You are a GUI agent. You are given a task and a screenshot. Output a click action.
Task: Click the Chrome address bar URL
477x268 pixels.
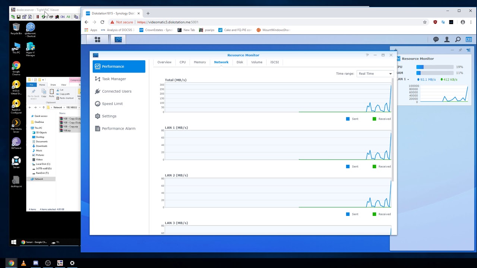(168, 22)
